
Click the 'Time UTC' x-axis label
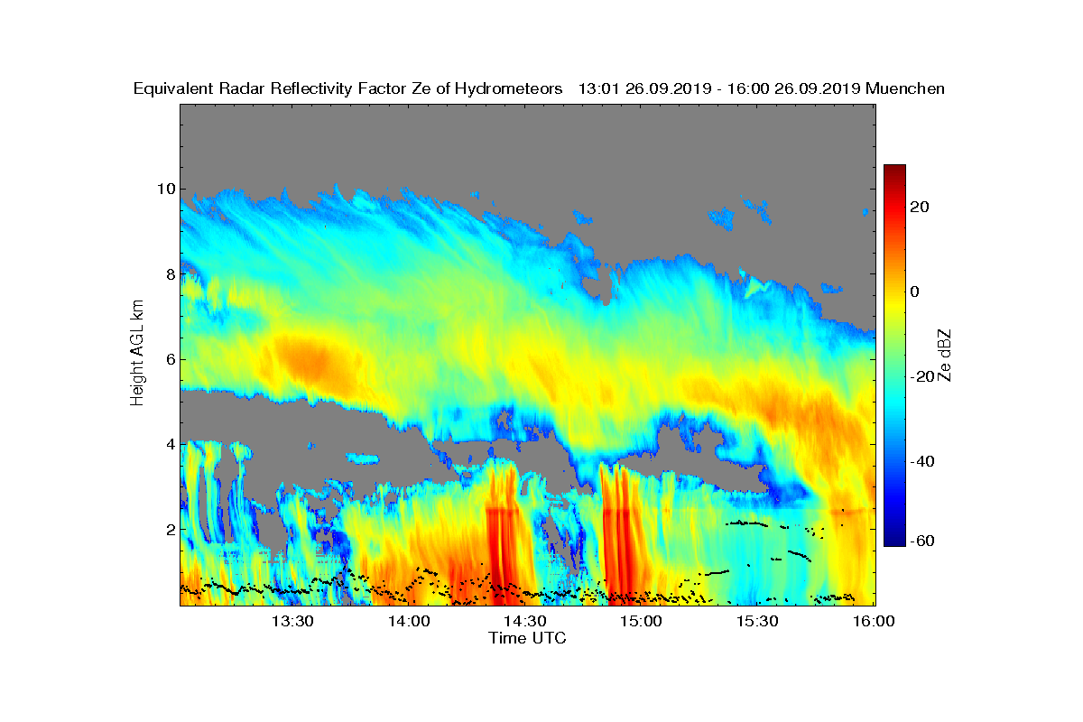(x=528, y=638)
